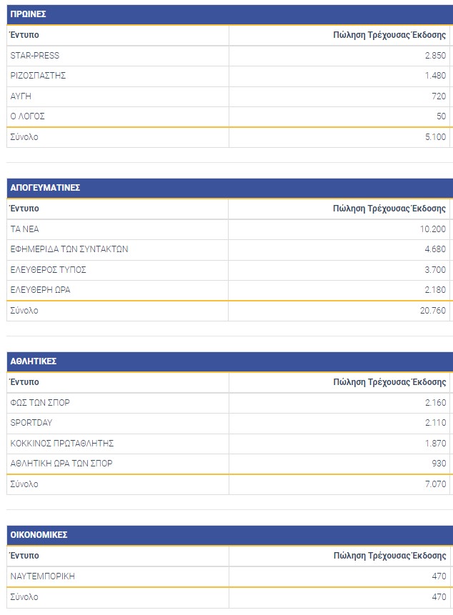Select ΦΩΣ ΤΩΝ ΣΠΟΡ in sports table
This screenshot has width=453, height=615.
pos(40,403)
